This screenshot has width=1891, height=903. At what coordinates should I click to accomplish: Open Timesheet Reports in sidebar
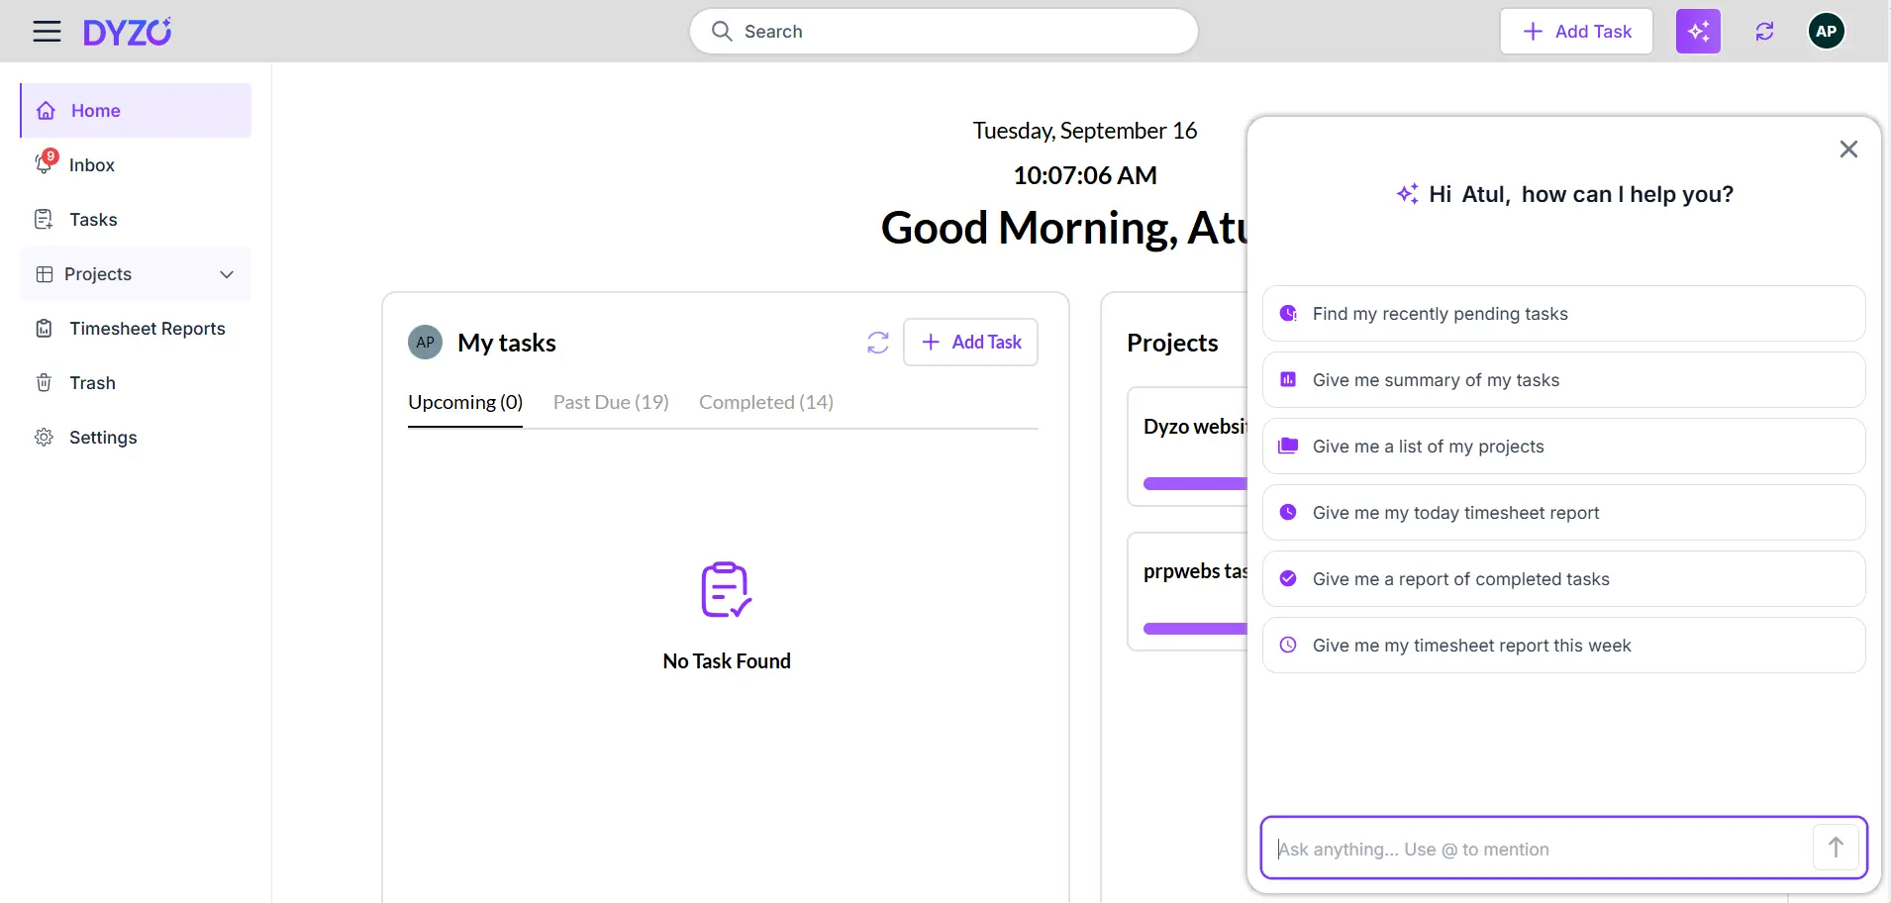coord(147,329)
